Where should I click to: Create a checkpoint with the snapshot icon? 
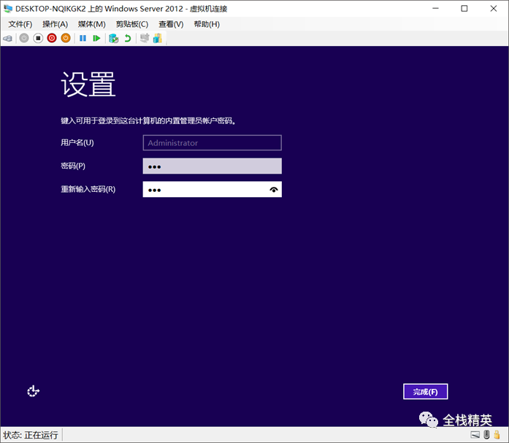[x=113, y=38]
